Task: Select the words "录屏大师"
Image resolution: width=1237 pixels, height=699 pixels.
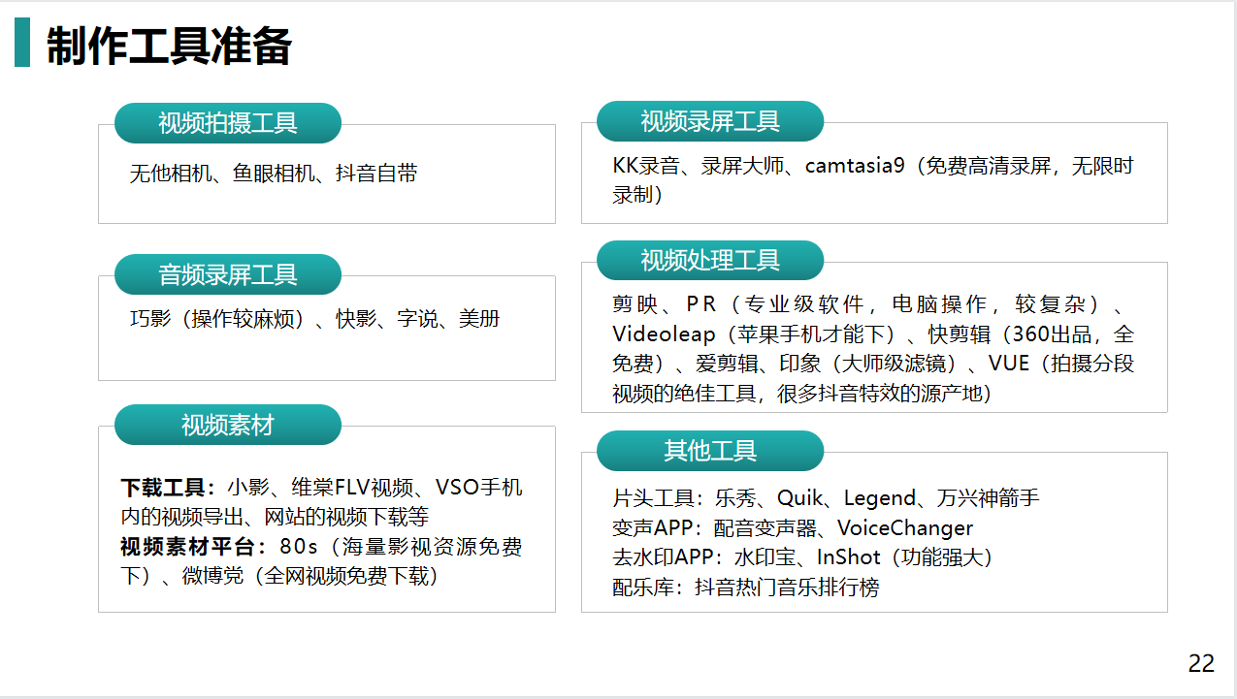Action: [742, 166]
